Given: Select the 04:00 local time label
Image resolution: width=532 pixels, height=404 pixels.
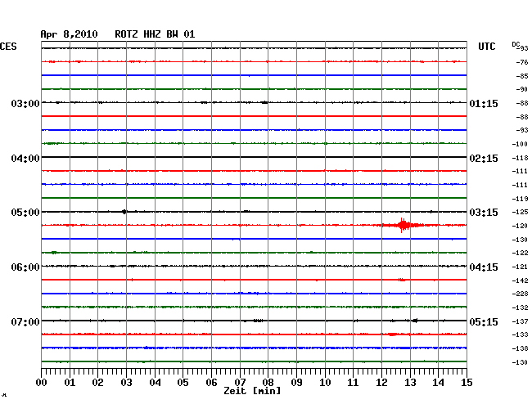Looking at the screenshot, I should [25, 159].
